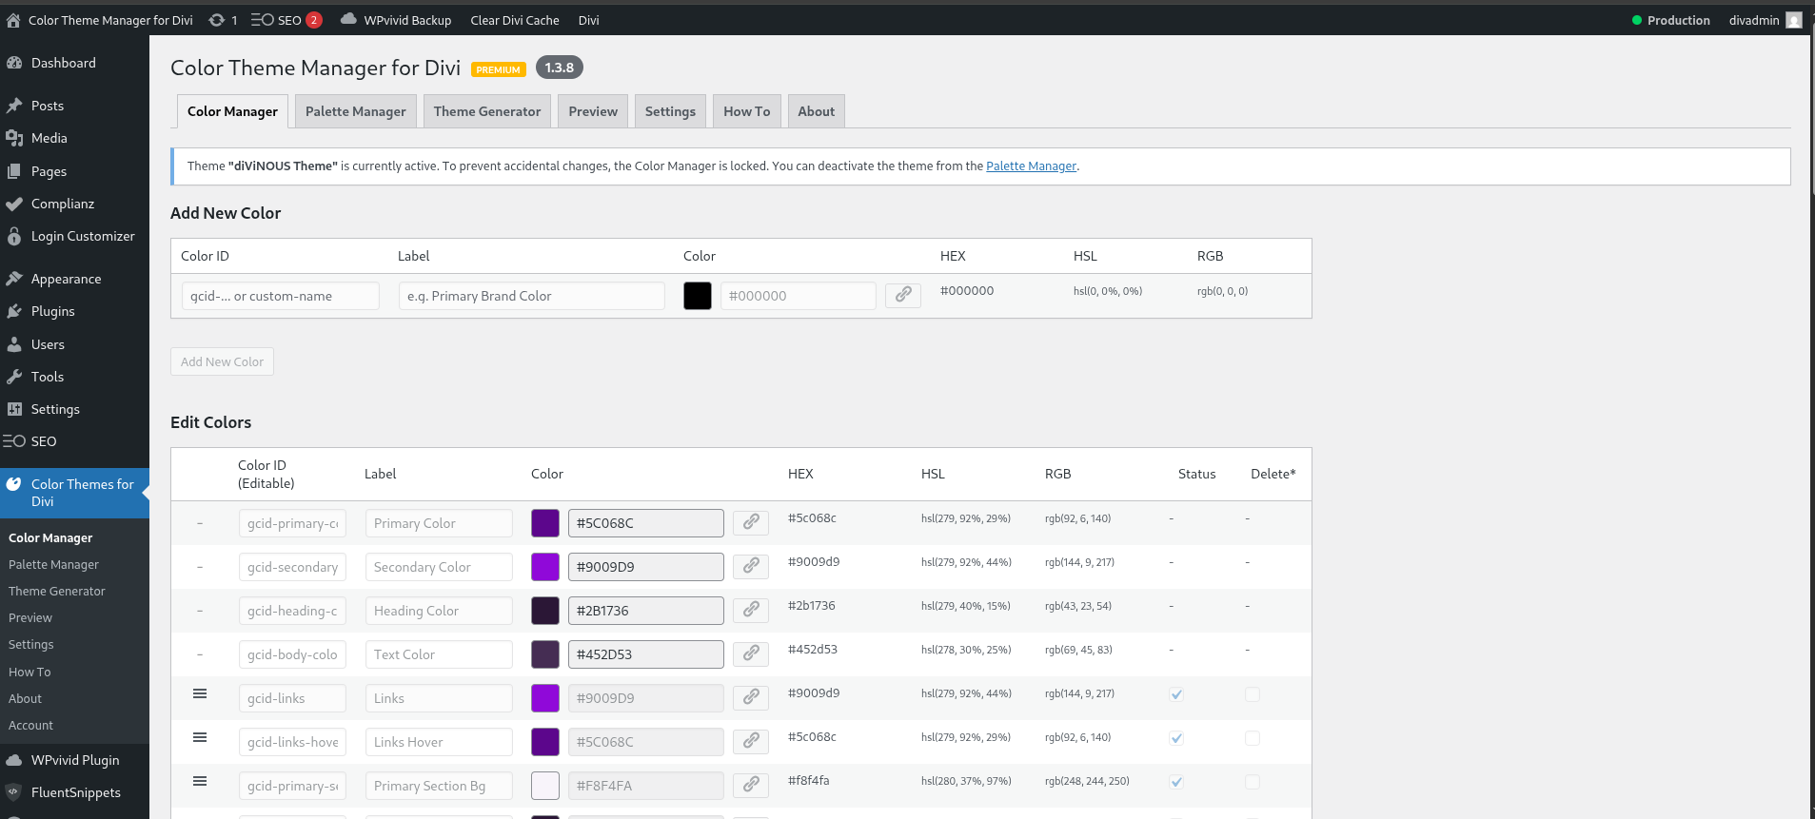Click the link icon for the Links Hover row

click(x=751, y=741)
